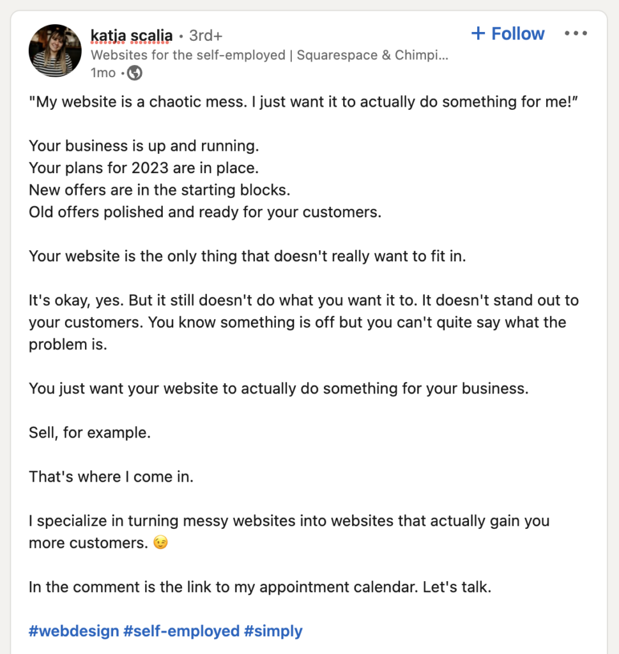Click the line mentioning plans for 2023
The width and height of the screenshot is (619, 654).
(144, 168)
